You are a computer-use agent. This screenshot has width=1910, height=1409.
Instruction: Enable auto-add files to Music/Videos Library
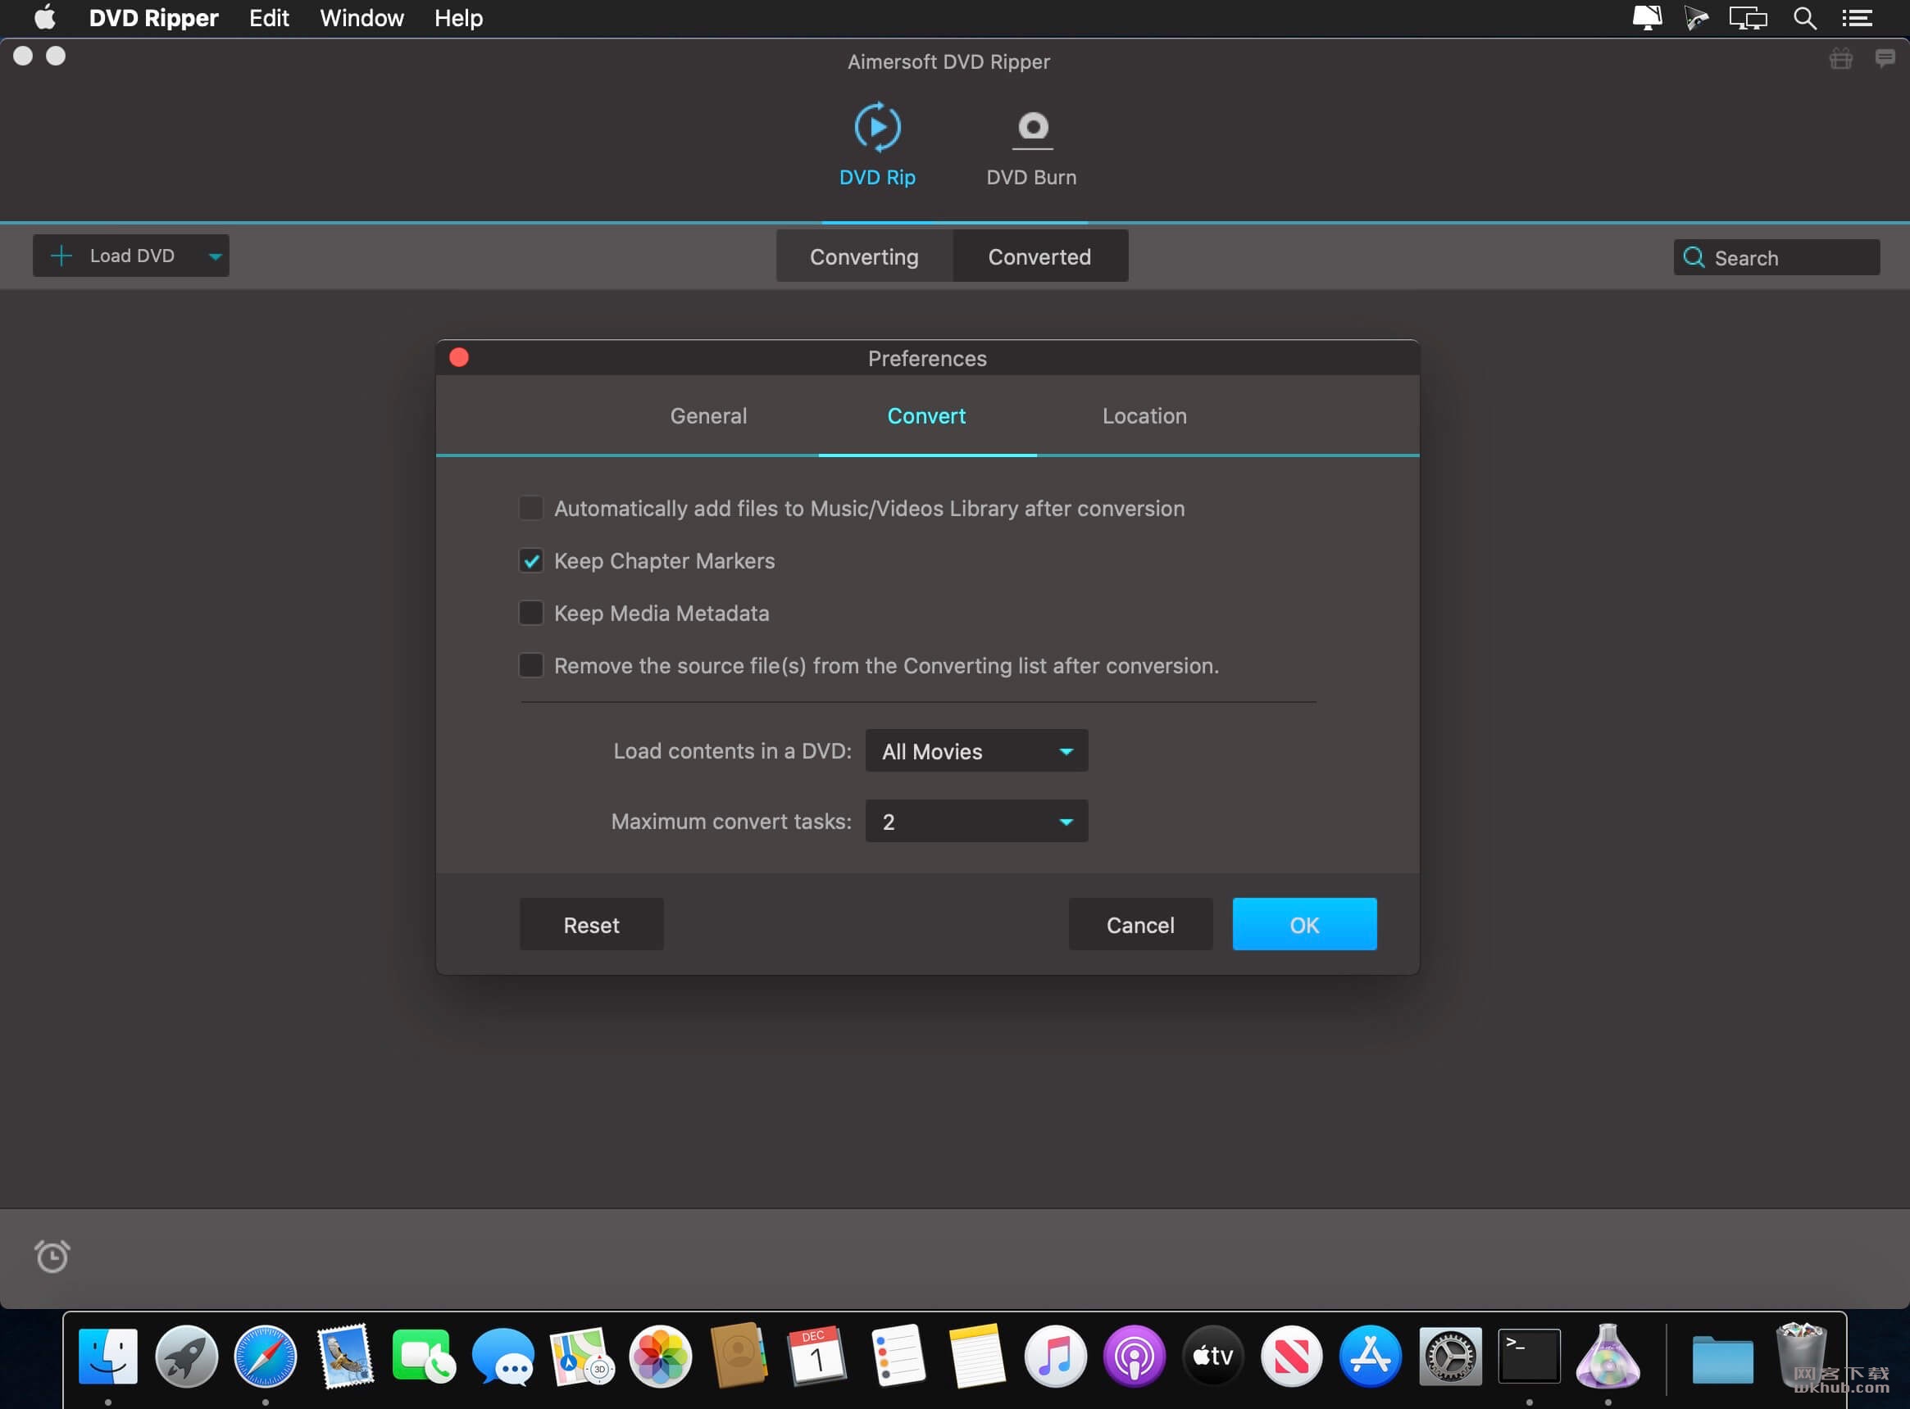pos(531,509)
